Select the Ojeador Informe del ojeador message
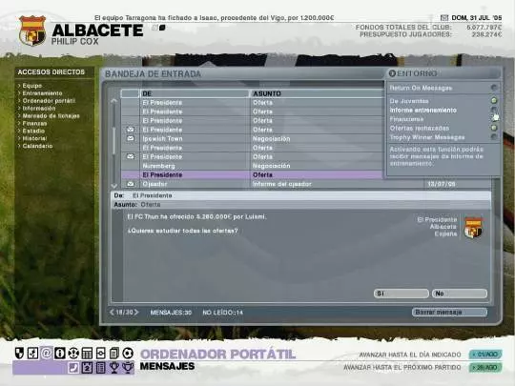 click(306, 184)
